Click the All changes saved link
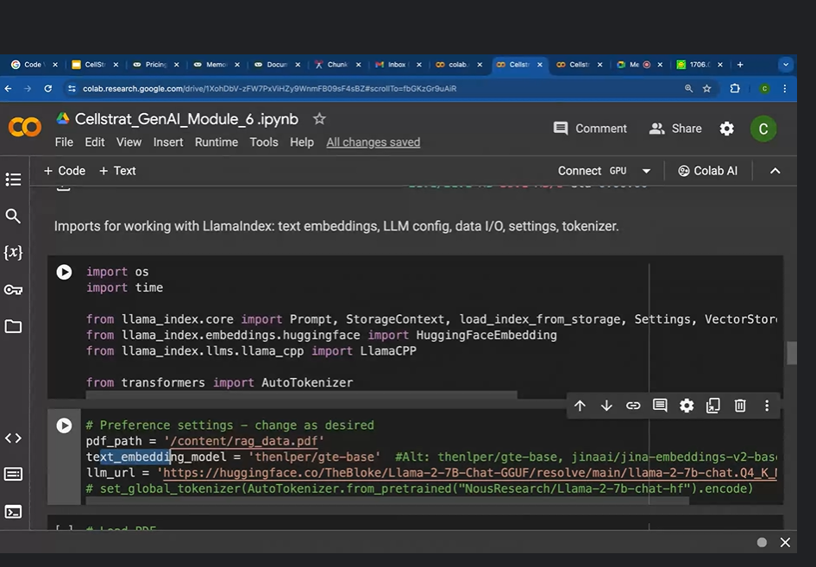The height and width of the screenshot is (567, 816). point(373,142)
